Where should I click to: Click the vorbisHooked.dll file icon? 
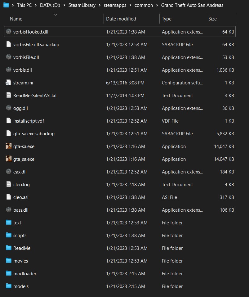[8, 31]
